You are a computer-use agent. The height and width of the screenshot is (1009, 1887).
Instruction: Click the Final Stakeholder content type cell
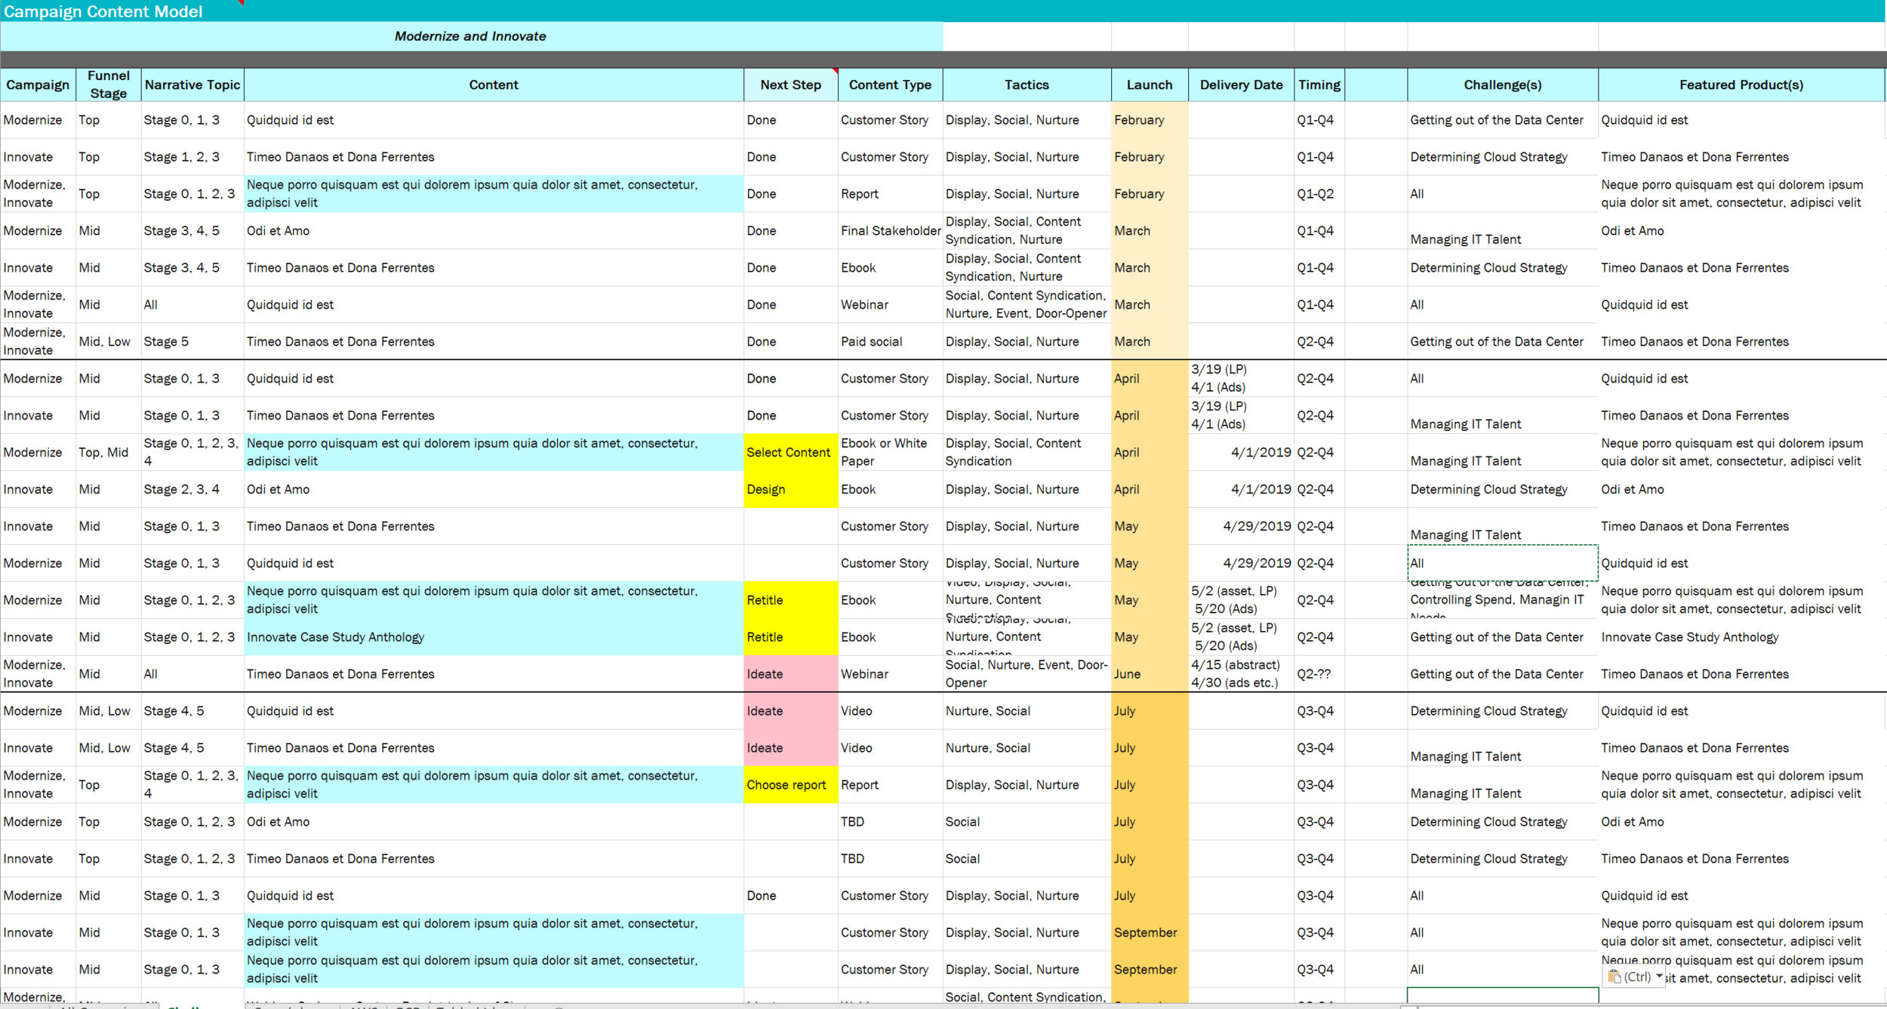click(890, 231)
